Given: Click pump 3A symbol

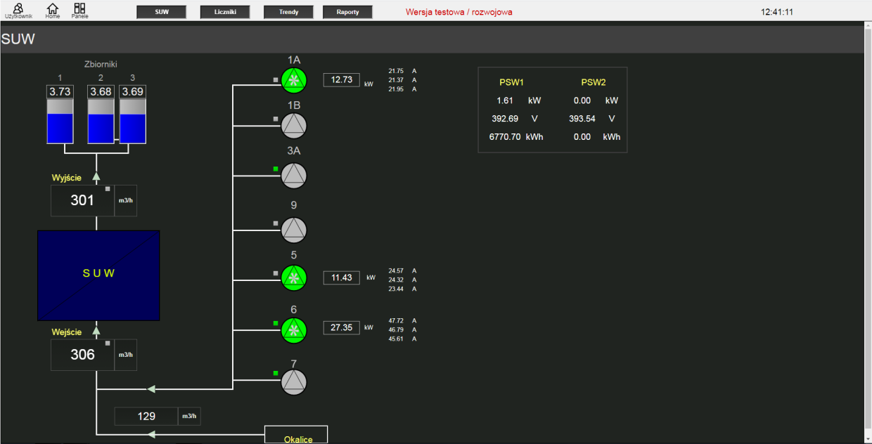Looking at the screenshot, I should (294, 176).
